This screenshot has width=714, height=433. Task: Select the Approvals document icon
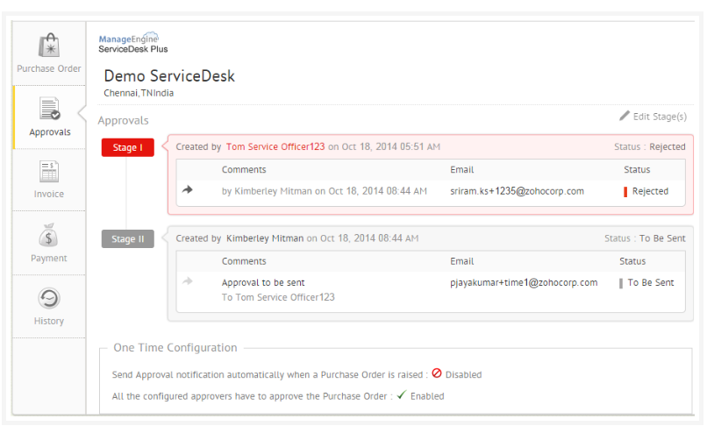[x=49, y=110]
